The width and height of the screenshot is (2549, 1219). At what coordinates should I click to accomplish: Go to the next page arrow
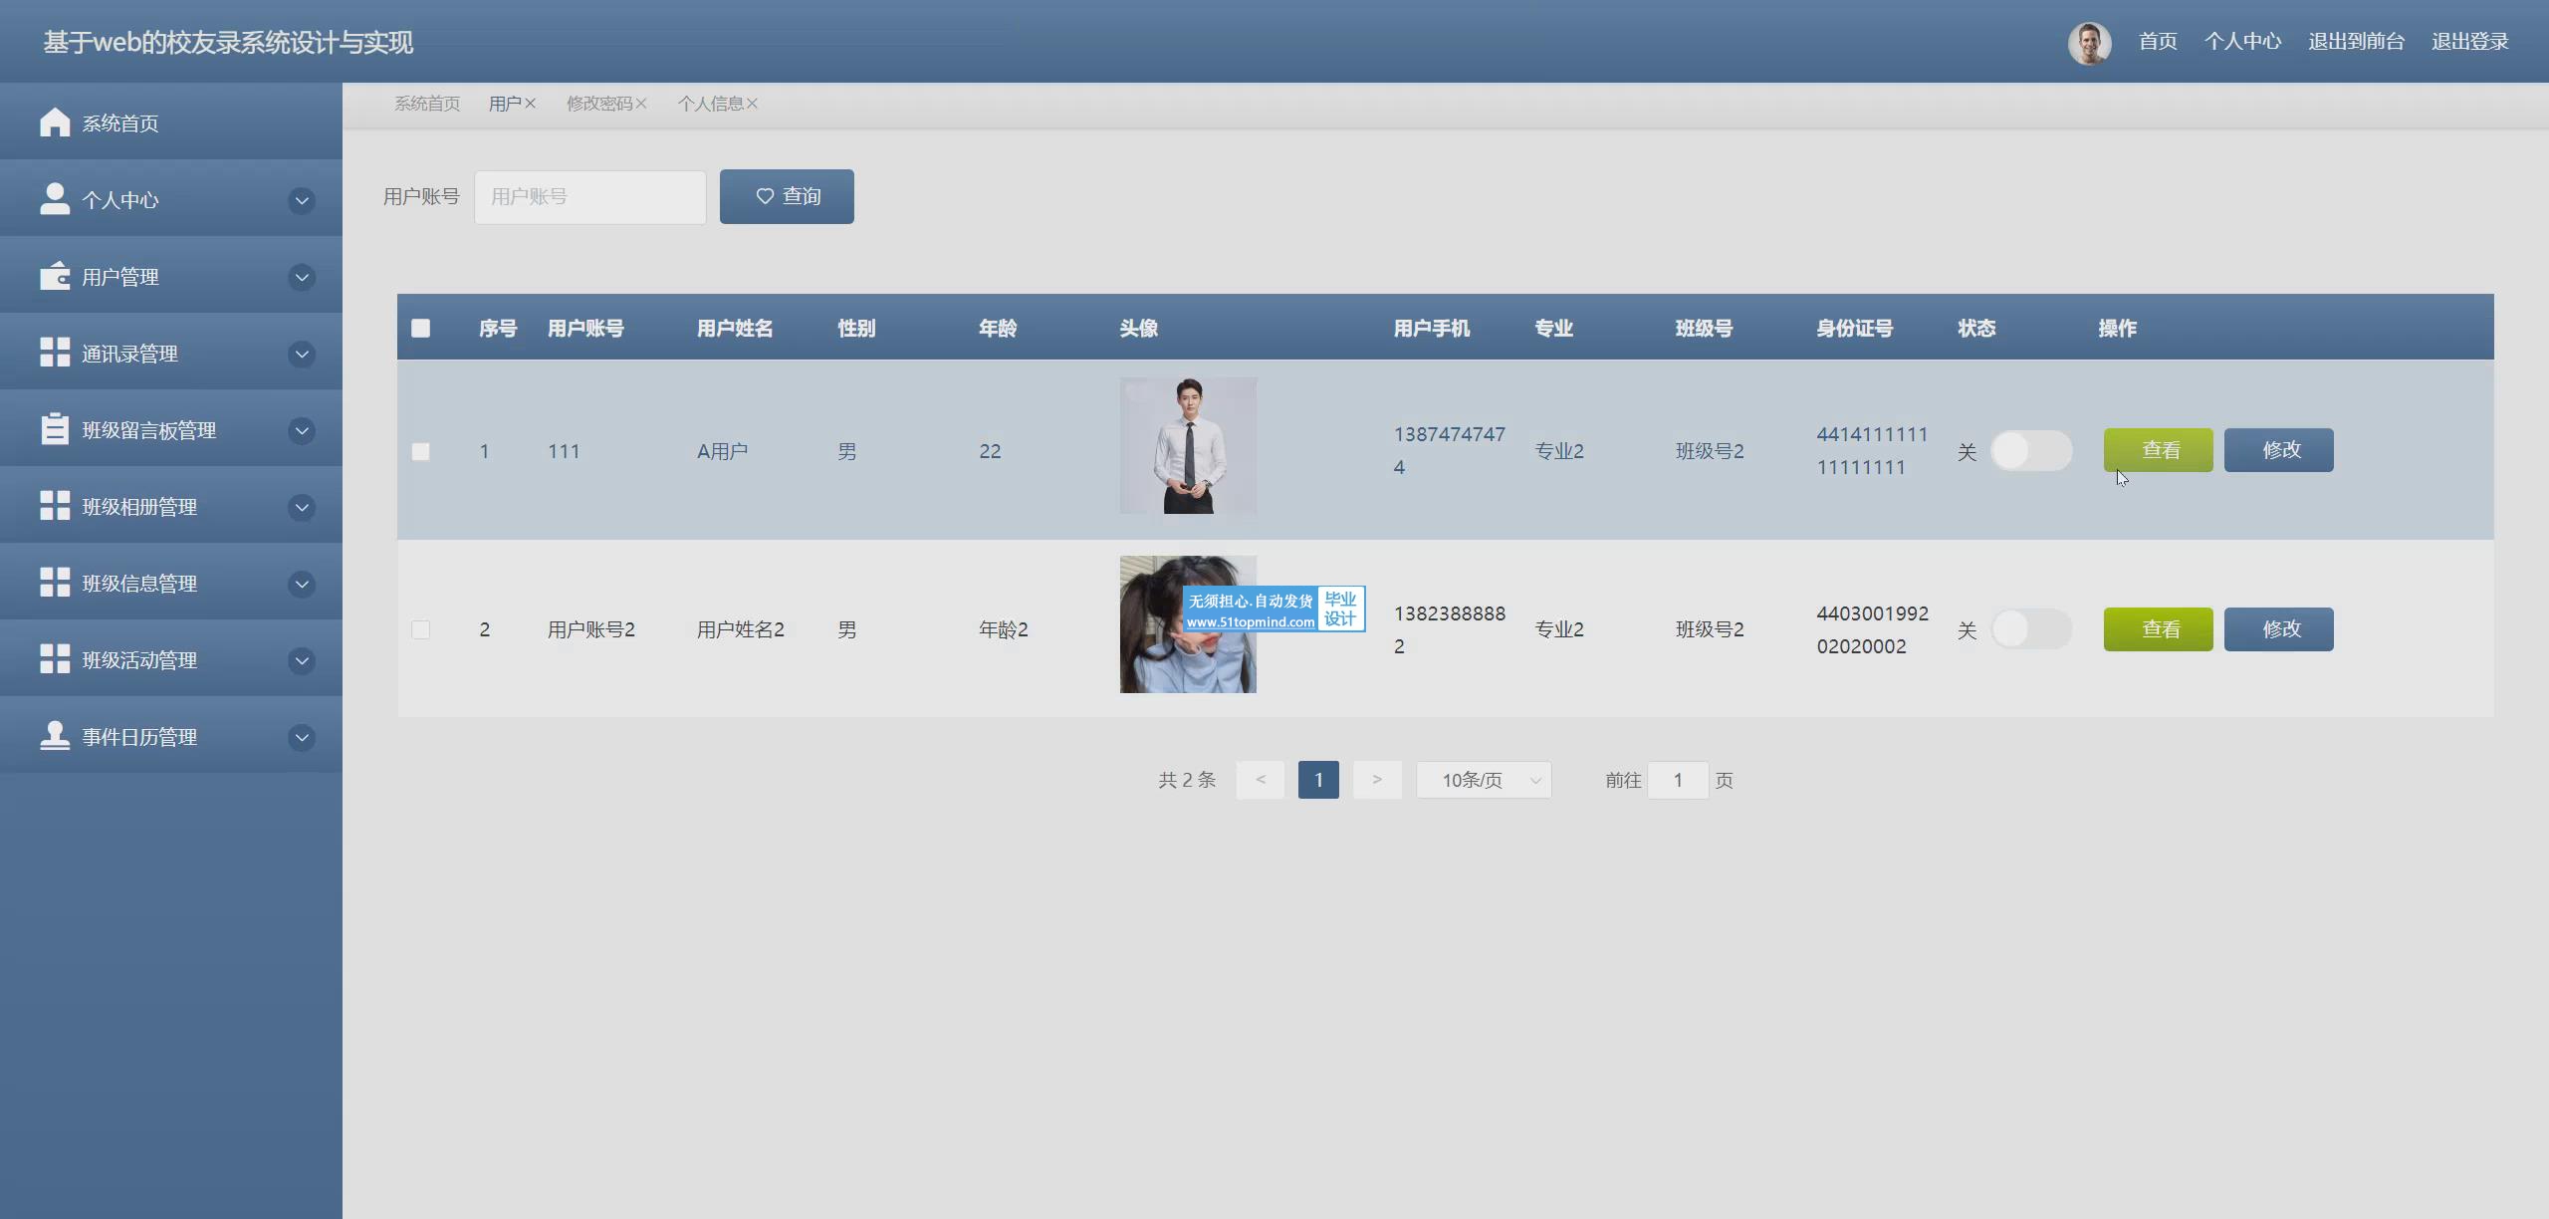click(x=1377, y=780)
